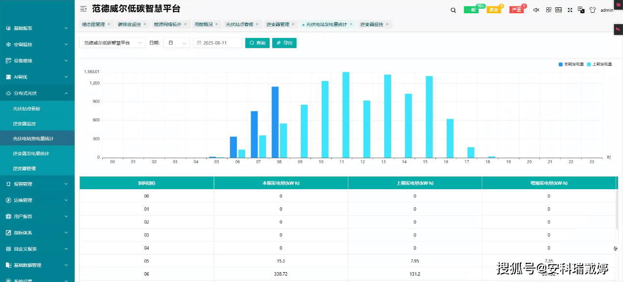
Task: Close the 光伏站点看板 tab
Action: (x=257, y=24)
